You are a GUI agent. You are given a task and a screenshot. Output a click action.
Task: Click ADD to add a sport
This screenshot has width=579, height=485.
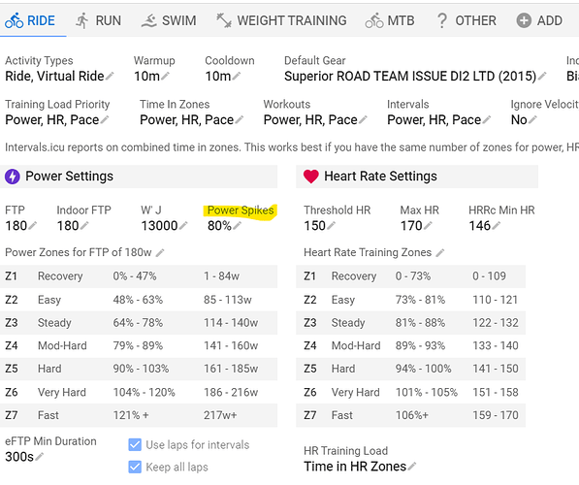(x=539, y=20)
